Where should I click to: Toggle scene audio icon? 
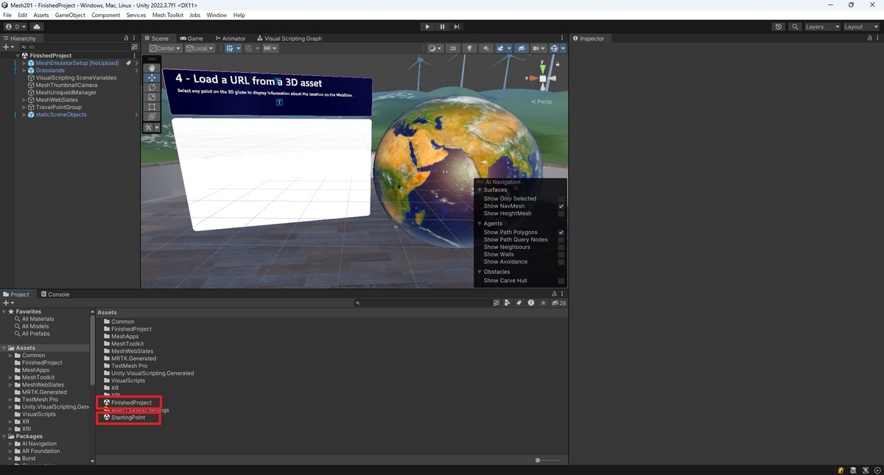point(486,49)
